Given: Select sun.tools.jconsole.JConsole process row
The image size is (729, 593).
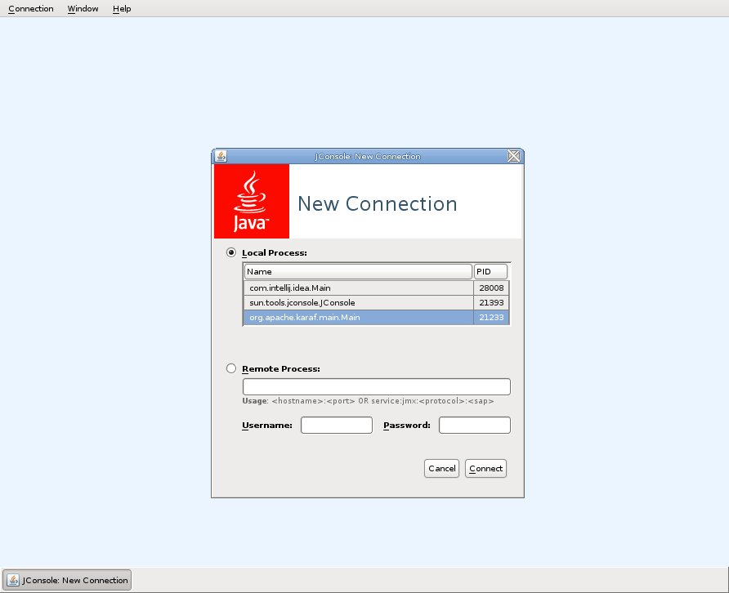Looking at the screenshot, I should coord(358,302).
